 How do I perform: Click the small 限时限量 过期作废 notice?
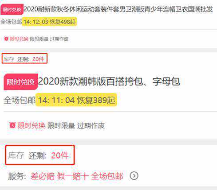click(x=49, y=39)
